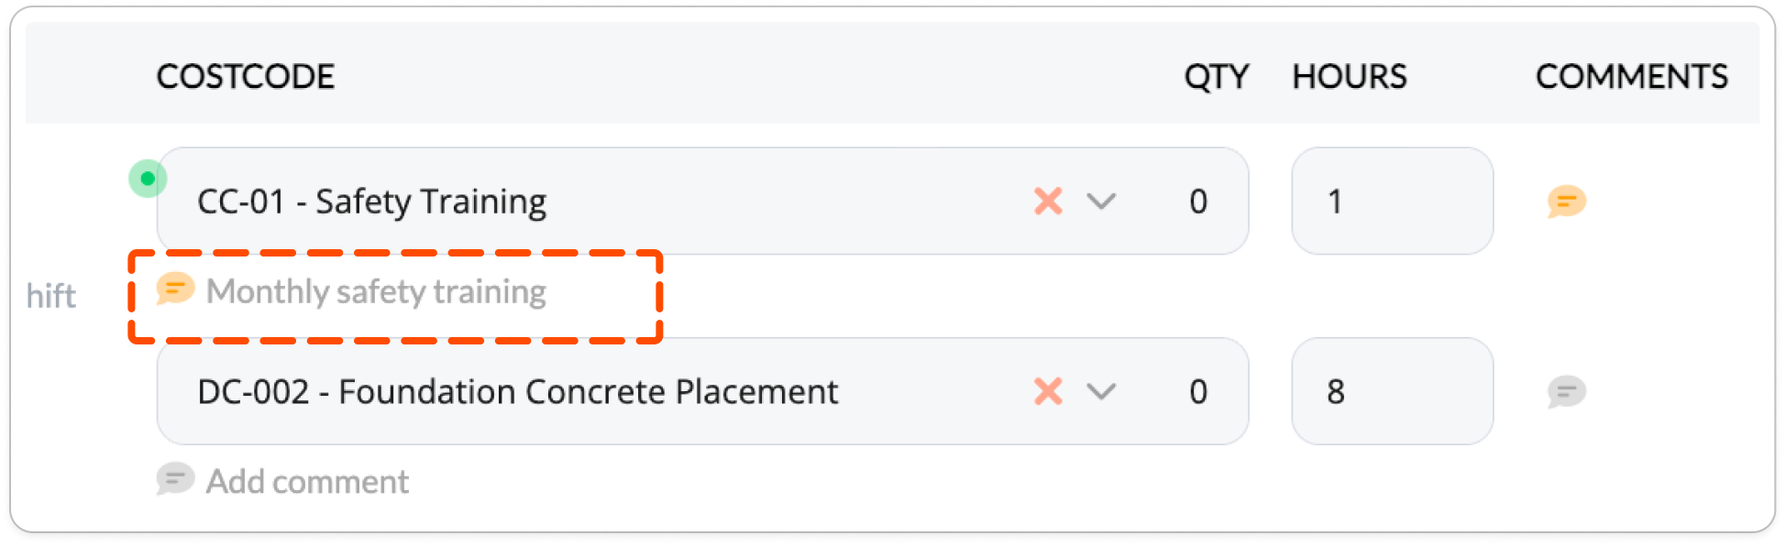Screen dimensions: 1786x546
Task: Clear the CC-01 Safety Training costcode
Action: 1048,201
